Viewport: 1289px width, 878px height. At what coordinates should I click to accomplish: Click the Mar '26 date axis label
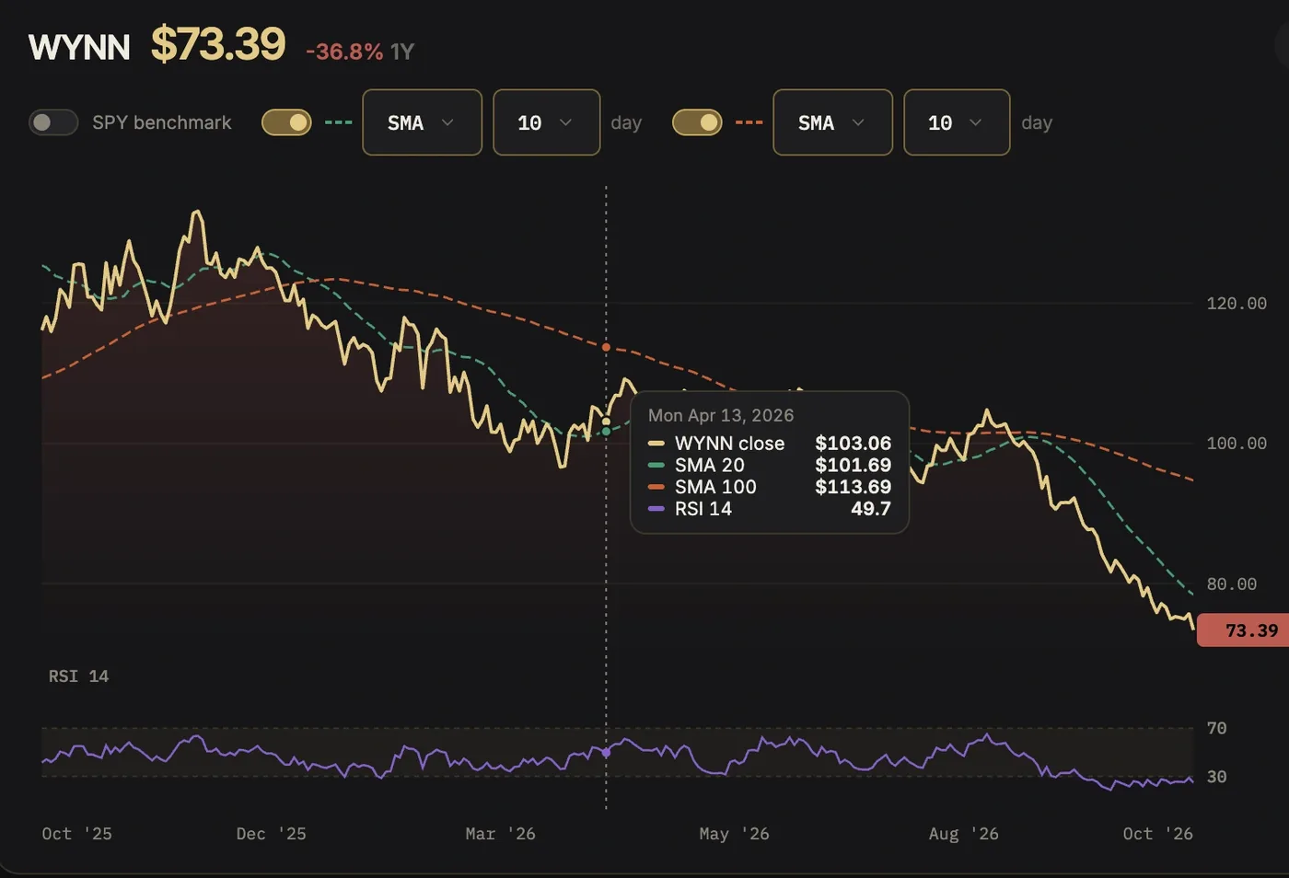[500, 834]
